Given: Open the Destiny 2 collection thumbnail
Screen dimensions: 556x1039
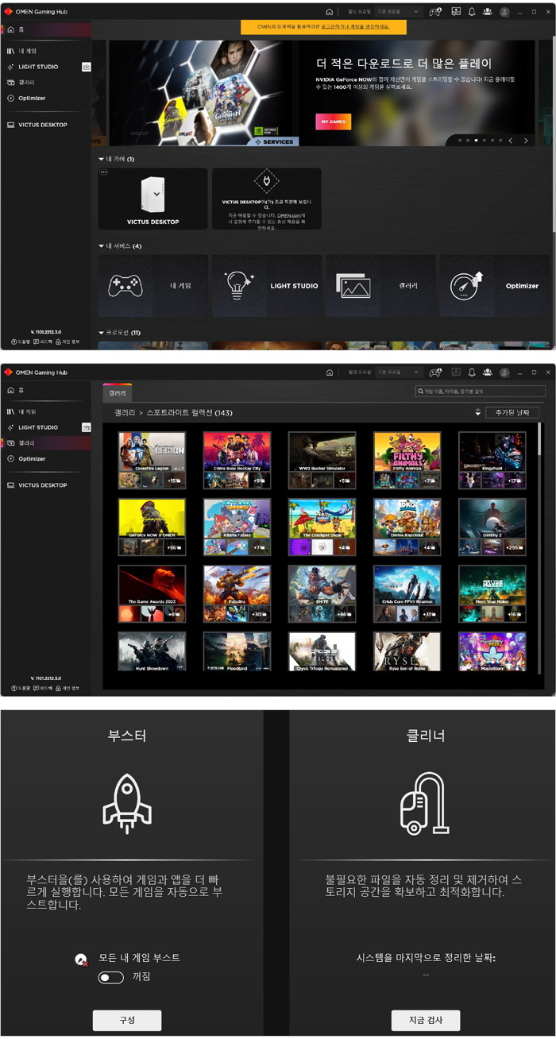Looking at the screenshot, I should 492,527.
